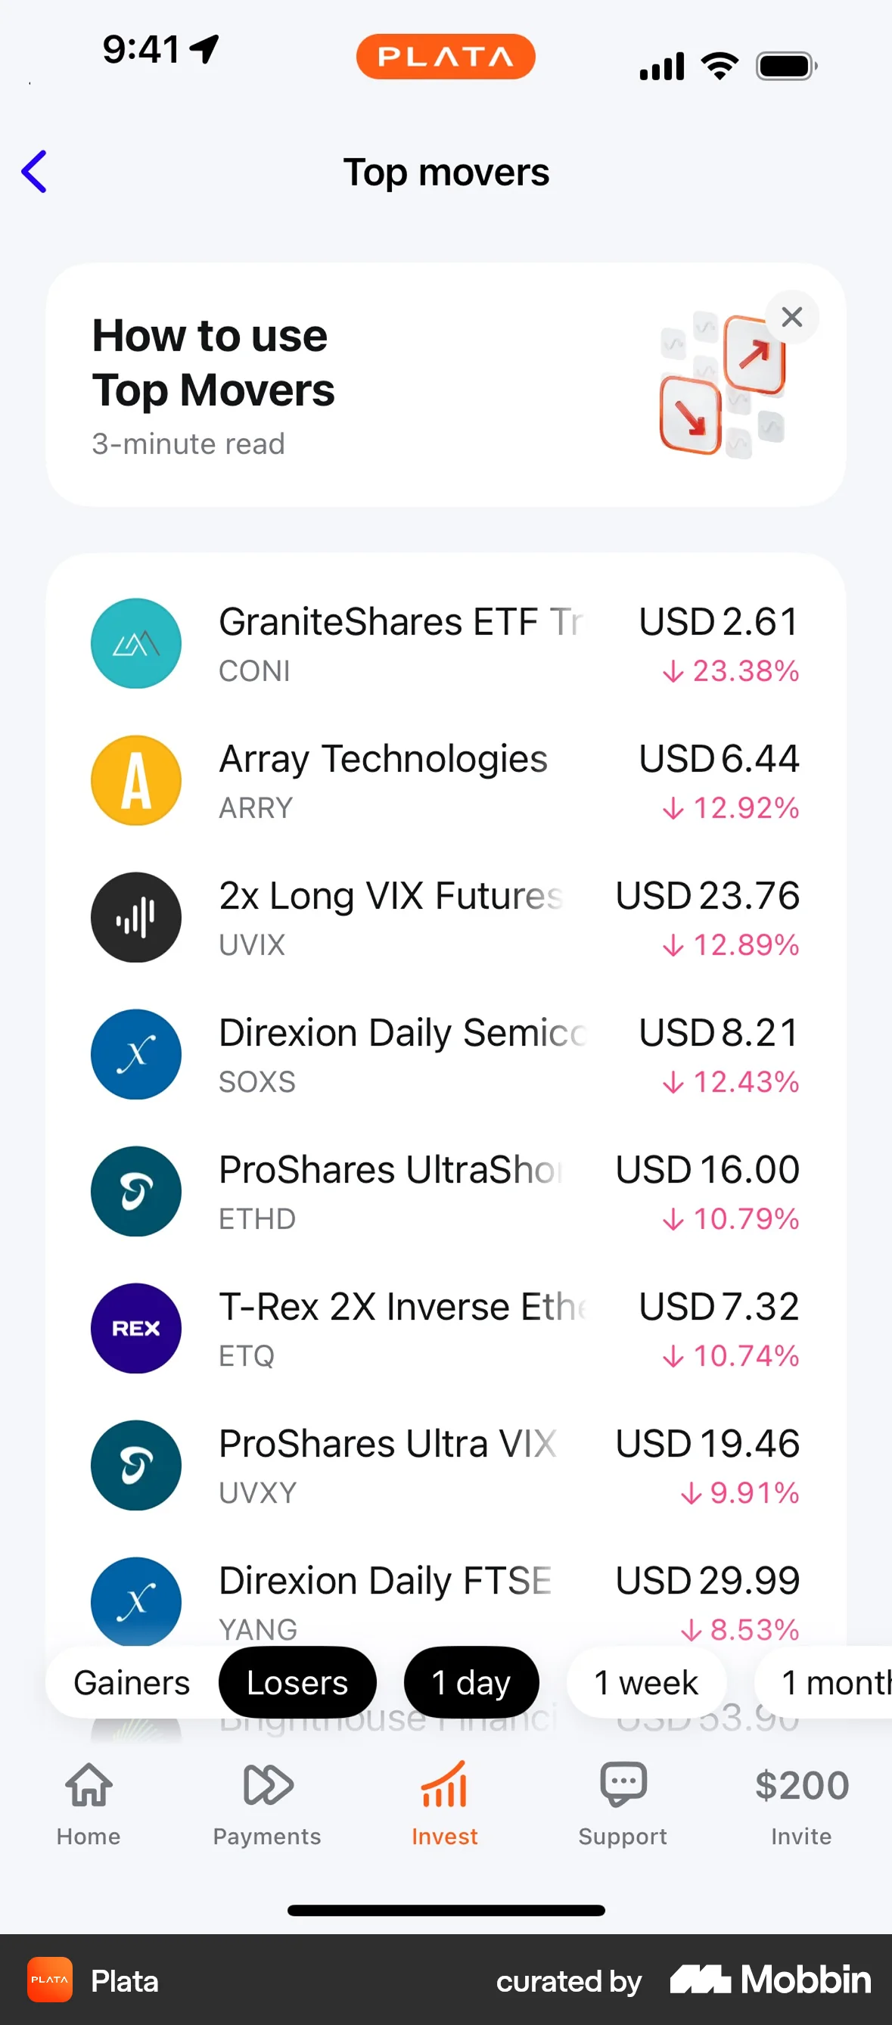
Task: Choose the 1 week time range
Action: point(645,1683)
